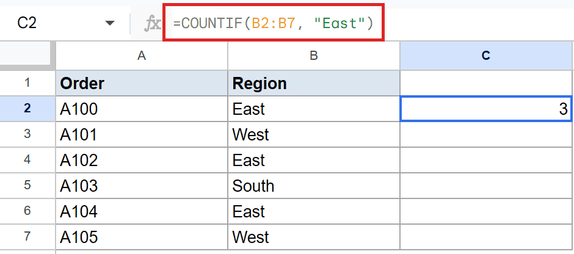Viewport: 574px width, 254px height.
Task: Select the East cell in row 6
Action: coord(314,211)
